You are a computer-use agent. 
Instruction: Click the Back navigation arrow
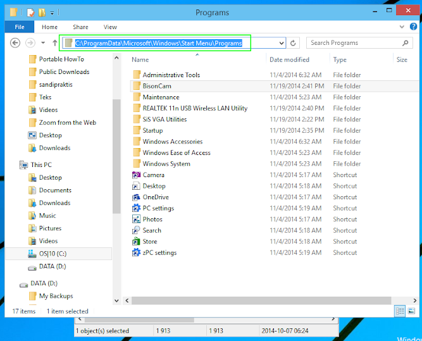15,43
